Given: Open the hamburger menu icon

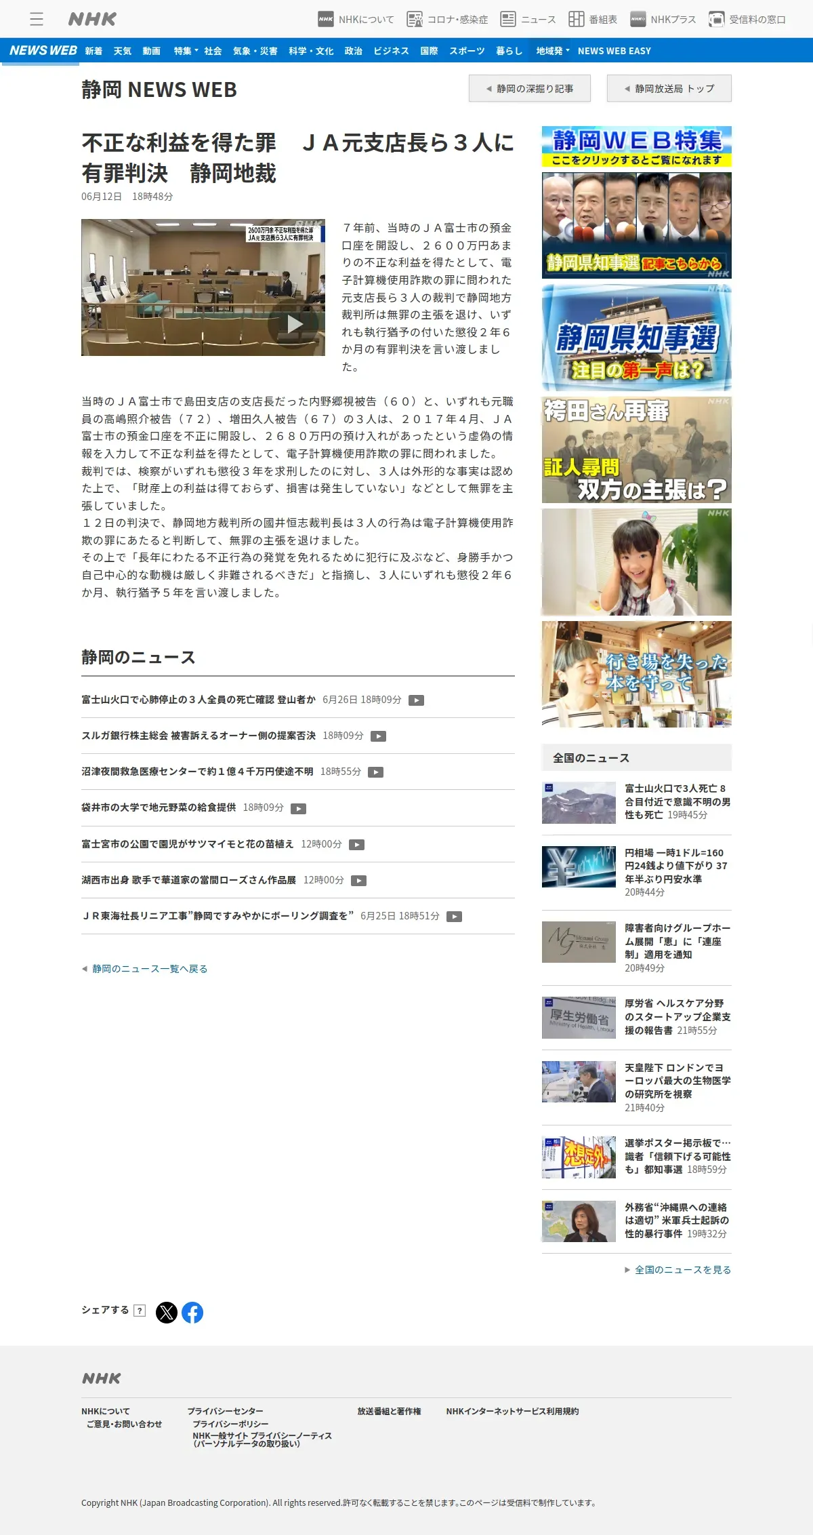Looking at the screenshot, I should coord(37,19).
